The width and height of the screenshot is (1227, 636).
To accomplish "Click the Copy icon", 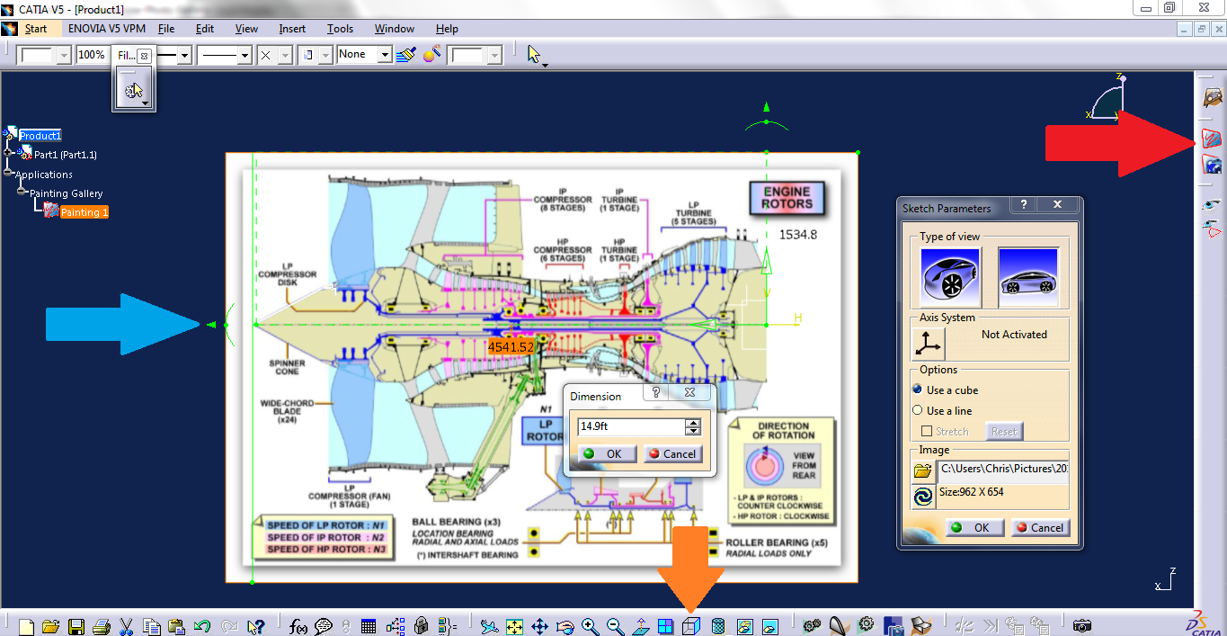I will point(151,626).
